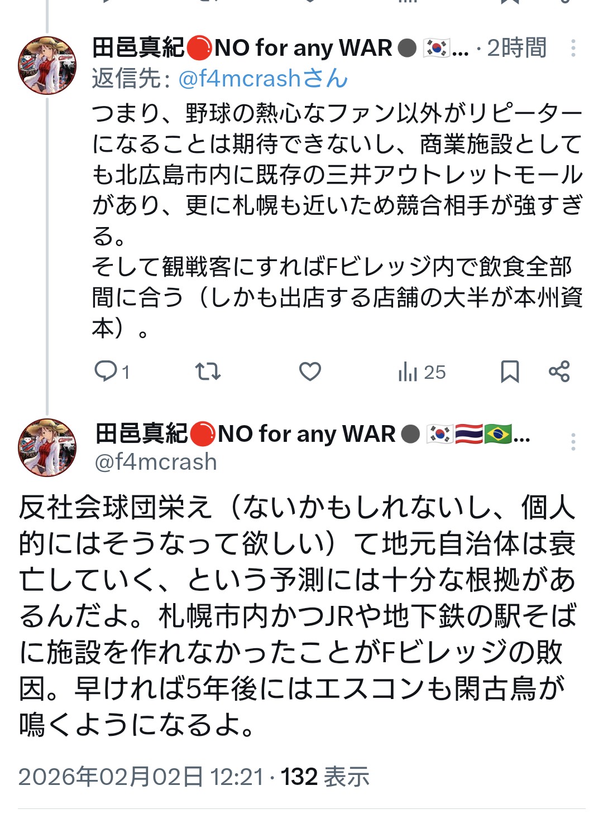Screen dimensions: 603x824
Task: Click the 2時間 timestamp on reply tweet
Action: 516,49
